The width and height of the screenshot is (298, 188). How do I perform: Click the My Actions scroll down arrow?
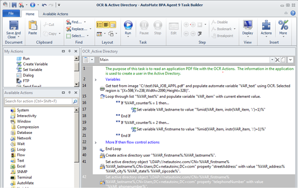(x=76, y=84)
